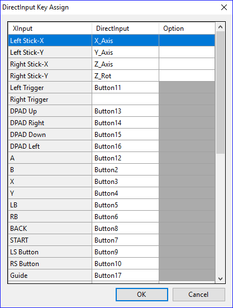The width and height of the screenshot is (233, 308).
Task: Close the DirectInput Key Assign dialog
Action: pos(224,7)
